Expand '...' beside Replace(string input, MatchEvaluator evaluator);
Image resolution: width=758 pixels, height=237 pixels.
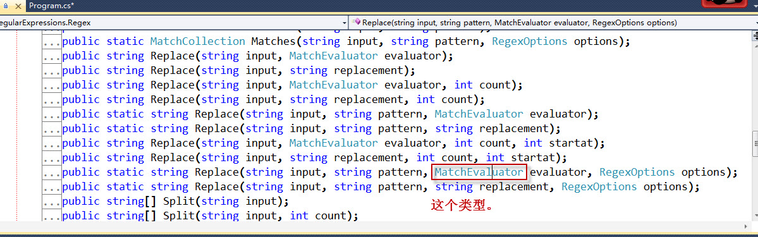click(52, 56)
